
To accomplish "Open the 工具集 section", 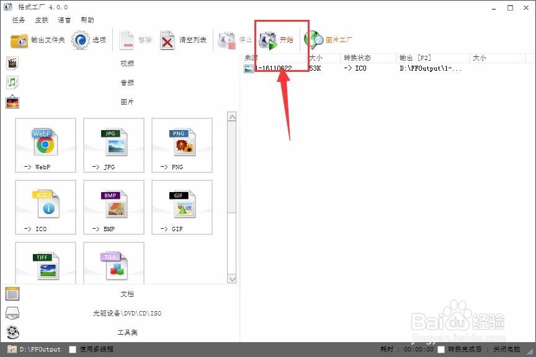I will [127, 332].
